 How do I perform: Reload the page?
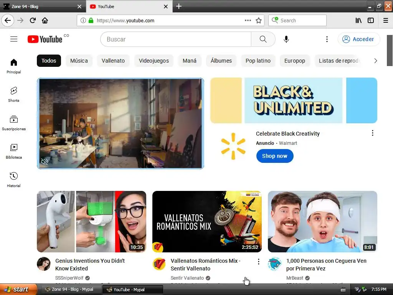click(x=33, y=20)
